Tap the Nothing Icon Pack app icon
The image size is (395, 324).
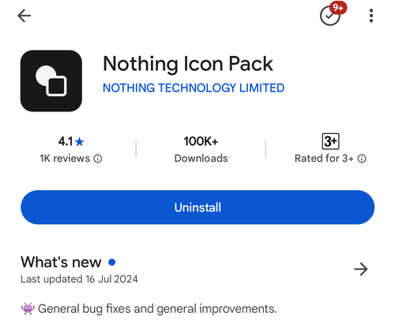(51, 81)
